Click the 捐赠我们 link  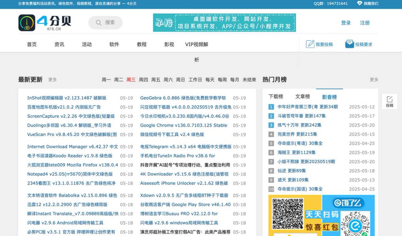click(x=371, y=3)
